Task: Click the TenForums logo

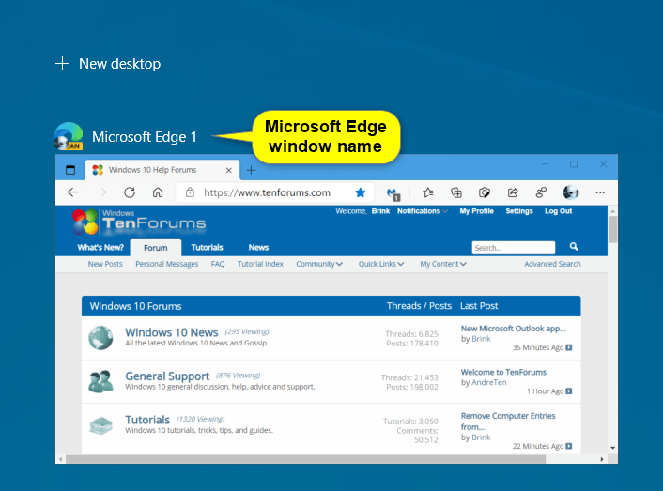Action: click(x=139, y=222)
